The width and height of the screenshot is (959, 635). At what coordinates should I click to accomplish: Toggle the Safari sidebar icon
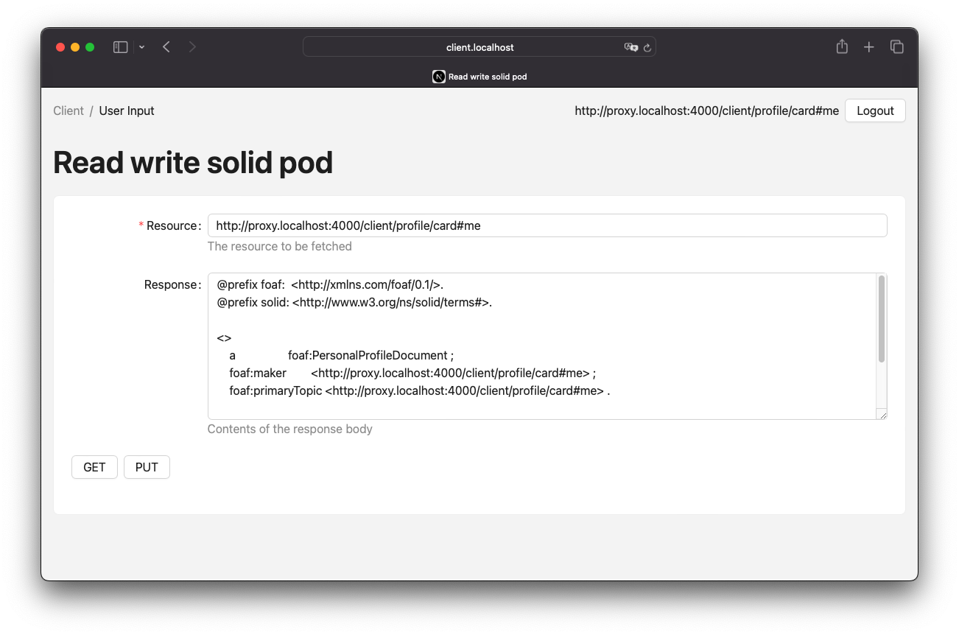click(x=120, y=47)
